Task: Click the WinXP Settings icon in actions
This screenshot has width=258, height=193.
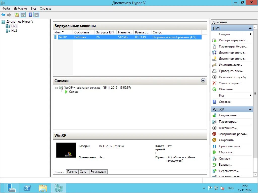Action: tap(214, 122)
